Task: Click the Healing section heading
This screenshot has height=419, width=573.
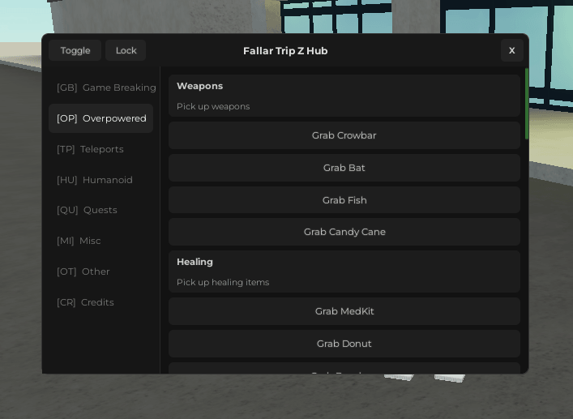Action: point(195,262)
